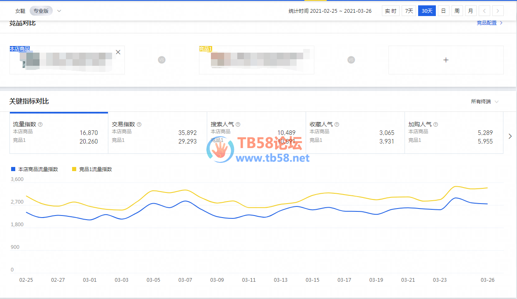Screen dimensions: 517x299
Task: Toggle 本店商品流量指数 legend series
Action: pos(35,169)
